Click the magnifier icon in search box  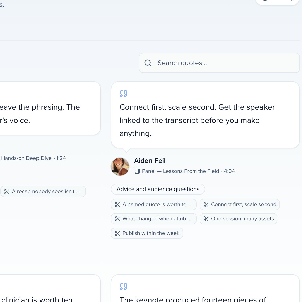(x=148, y=63)
